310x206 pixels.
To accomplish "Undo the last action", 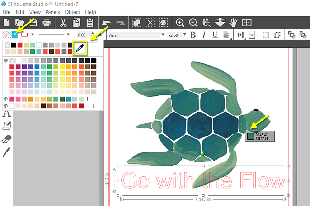I will click(x=107, y=23).
